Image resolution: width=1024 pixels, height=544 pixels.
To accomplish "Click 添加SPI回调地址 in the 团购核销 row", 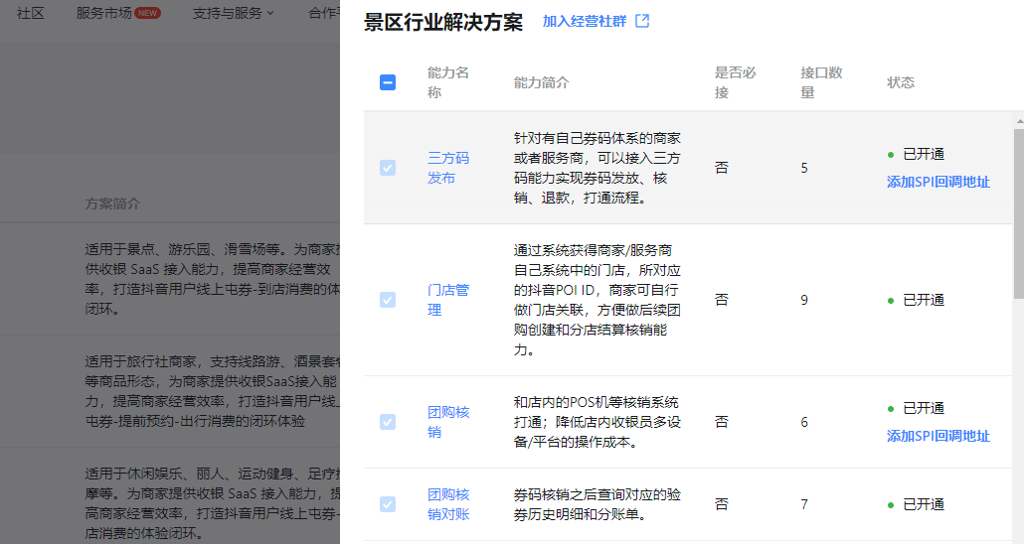I will pyautogui.click(x=938, y=436).
